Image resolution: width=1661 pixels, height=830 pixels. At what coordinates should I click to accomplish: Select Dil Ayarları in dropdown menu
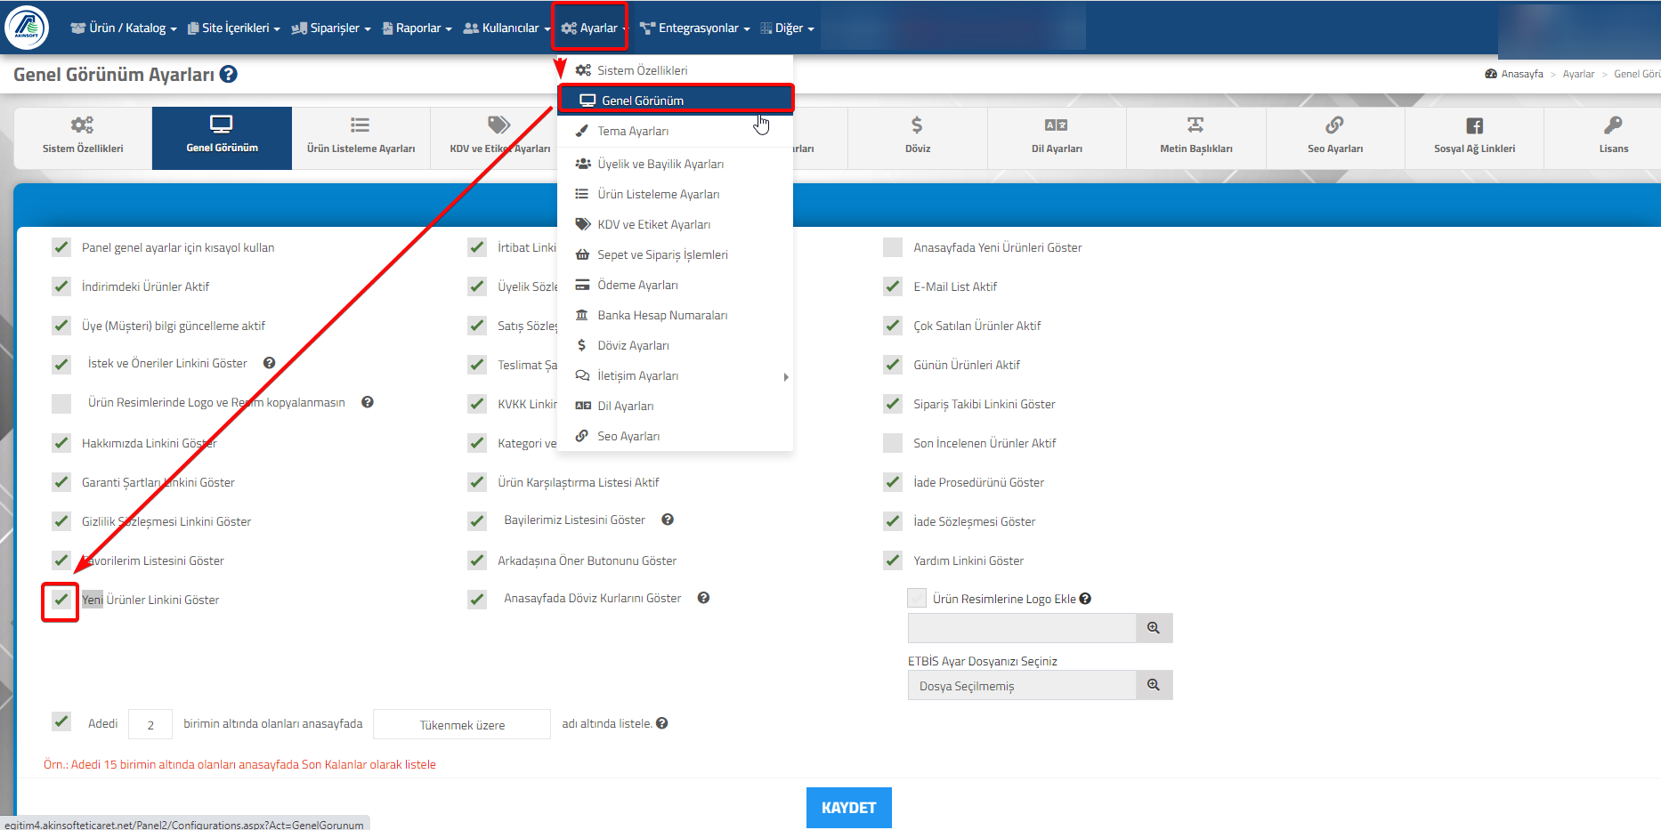pyautogui.click(x=676, y=406)
